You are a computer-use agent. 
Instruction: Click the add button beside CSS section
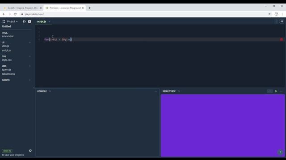point(30,56)
